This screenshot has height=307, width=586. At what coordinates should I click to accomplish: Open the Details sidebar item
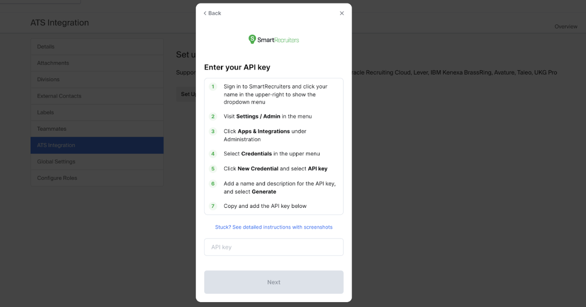tap(97, 47)
